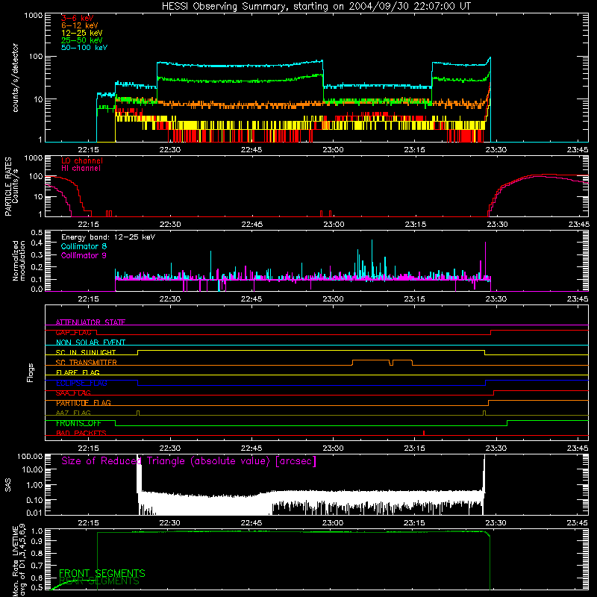The image size is (597, 597).
Task: Click the 0.5 value on modulation axis
Action: point(37,233)
